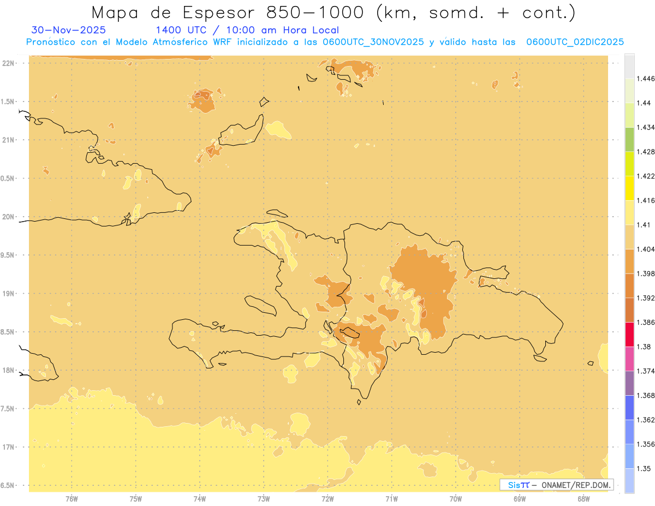Select the bright yellow colorbar segment between 1.416 and 1.422
The width and height of the screenshot is (655, 506).
[x=629, y=188]
